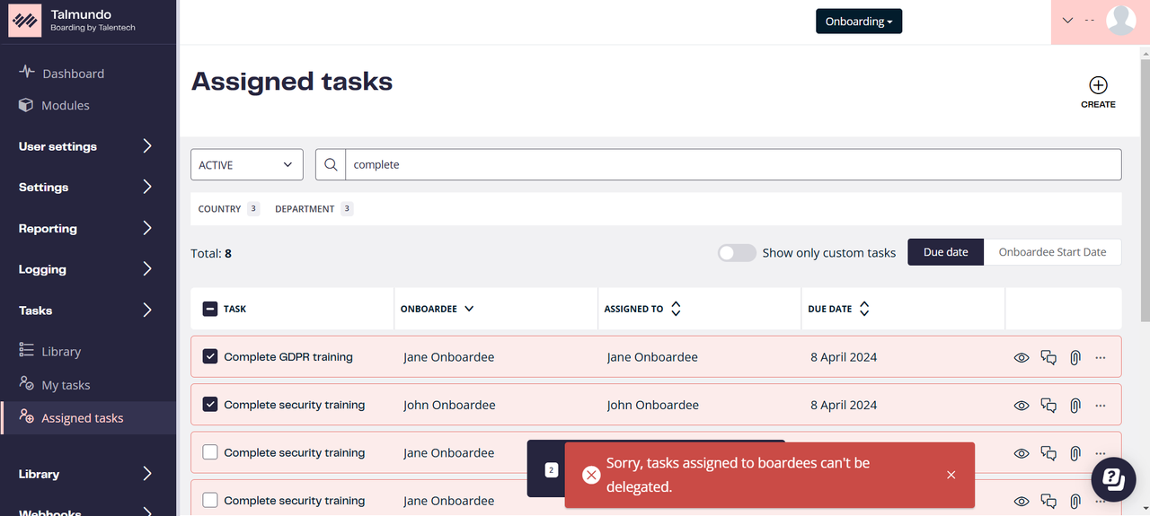Open the ACTIVE status dropdown
Screen dimensions: 1150x516
[247, 164]
